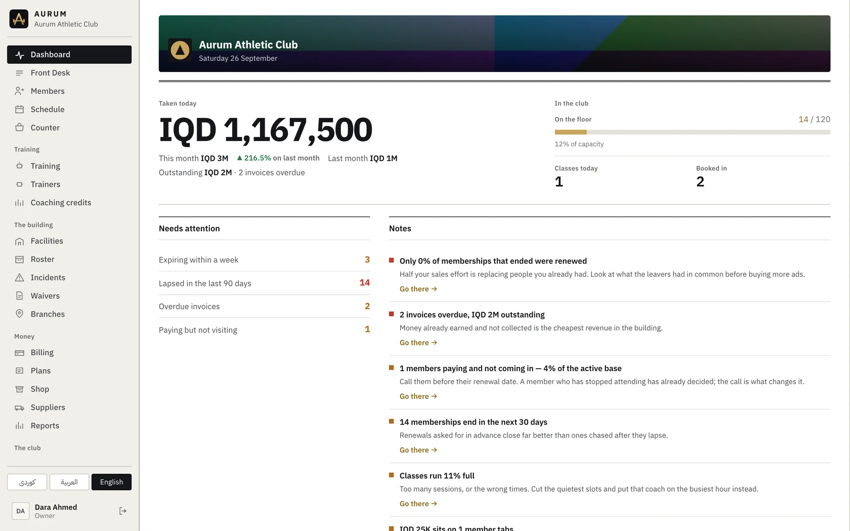850x531 pixels.
Task: Click the on-the-floor capacity progress bar
Action: (692, 132)
